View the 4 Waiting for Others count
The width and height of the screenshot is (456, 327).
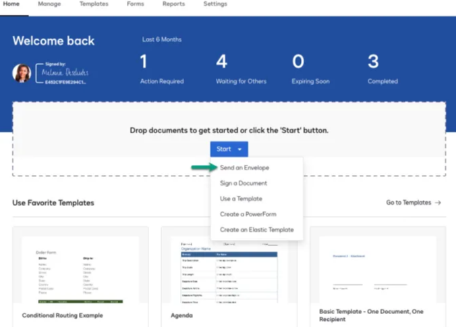click(241, 69)
